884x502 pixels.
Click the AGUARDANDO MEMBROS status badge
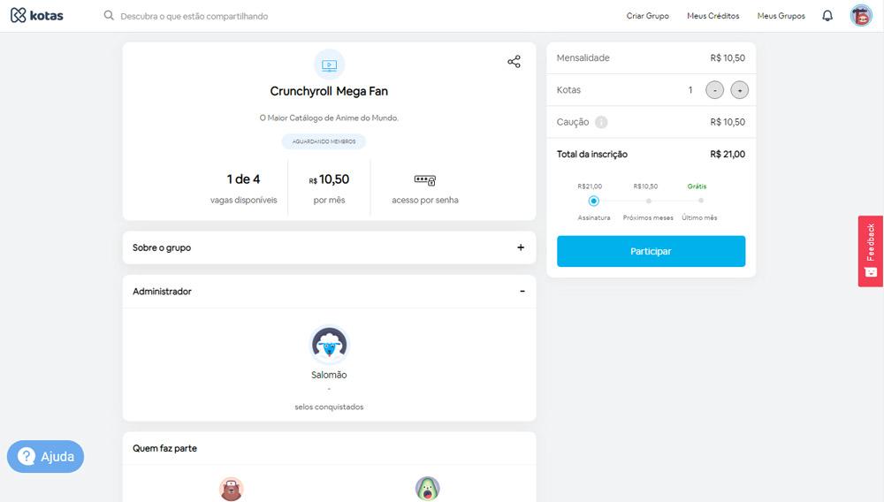click(324, 141)
